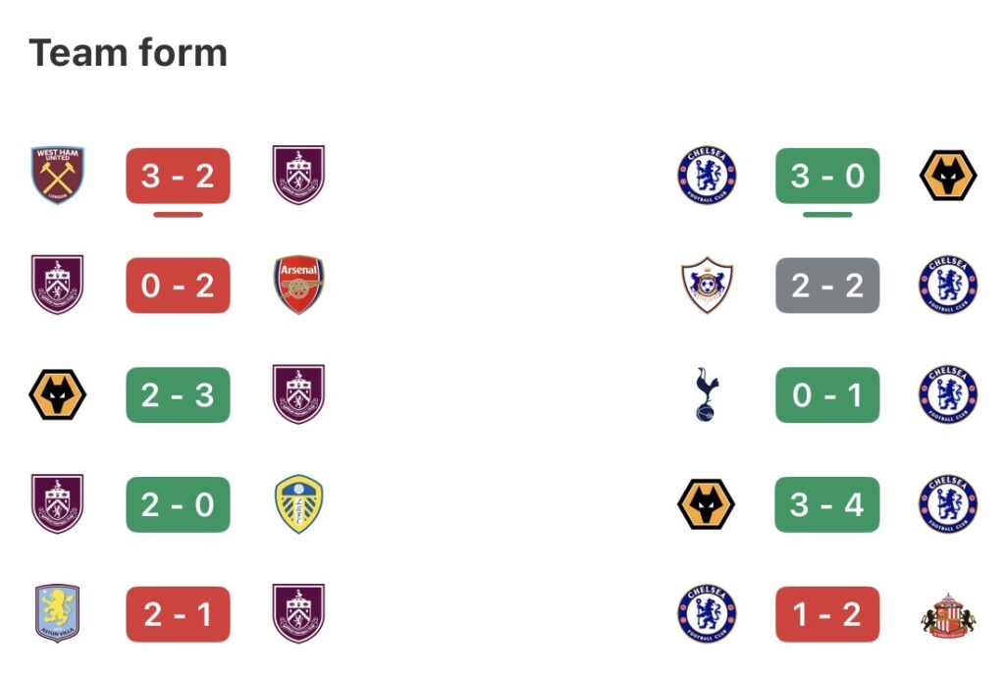Select the green 2 - 0 Leeds result
The height and width of the screenshot is (676, 1005).
pyautogui.click(x=178, y=504)
